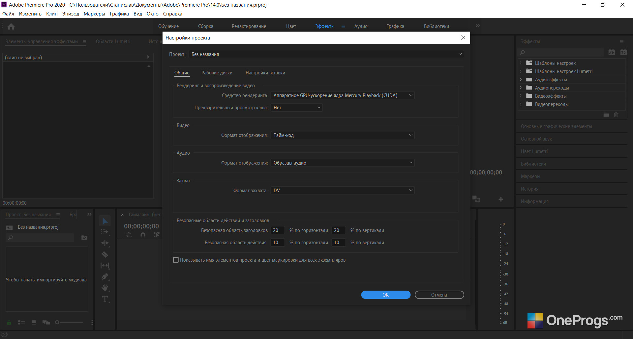This screenshot has width=633, height=339.
Task: Toggle nest sequences insert mode in Timeline
Action: tap(129, 235)
